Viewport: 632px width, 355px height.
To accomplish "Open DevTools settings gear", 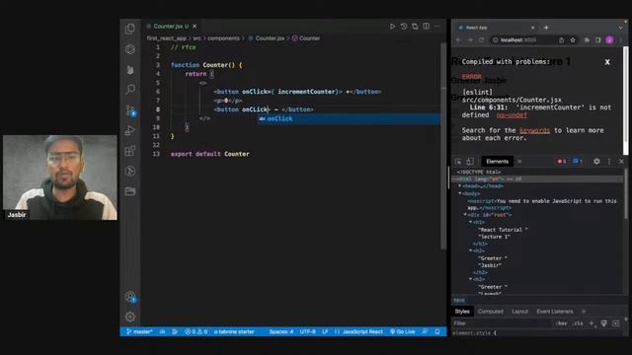I will tap(596, 162).
